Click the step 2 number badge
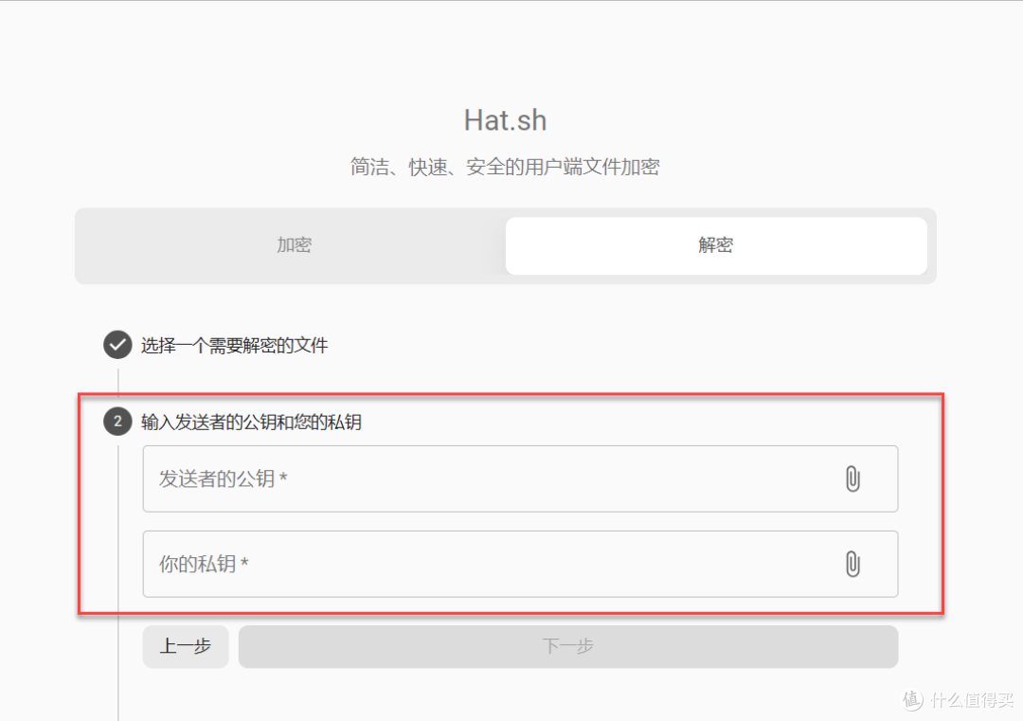The width and height of the screenshot is (1023, 721). coord(117,422)
